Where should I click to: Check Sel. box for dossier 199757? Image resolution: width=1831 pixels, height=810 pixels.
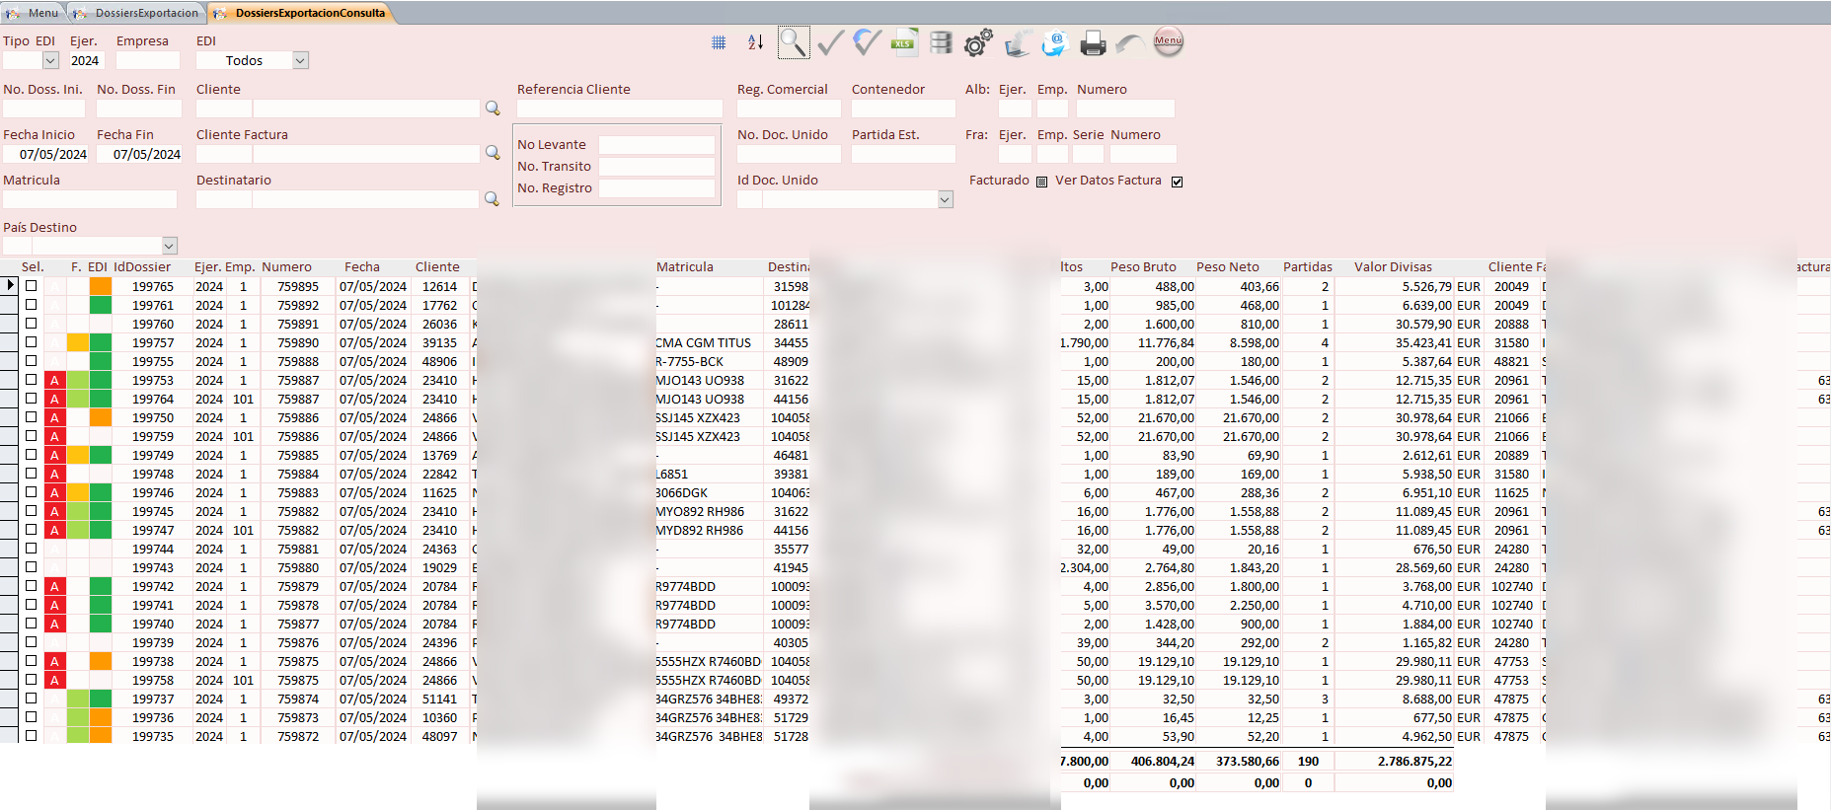32,342
